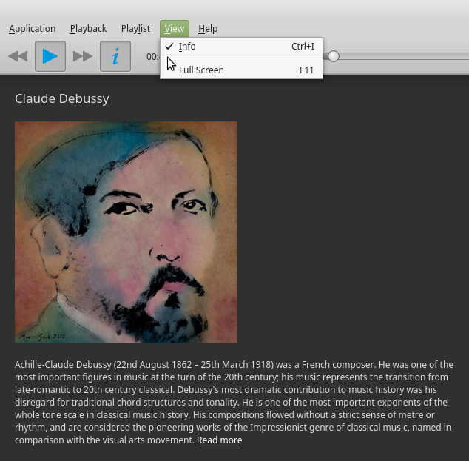Open the Playback menu

88,29
